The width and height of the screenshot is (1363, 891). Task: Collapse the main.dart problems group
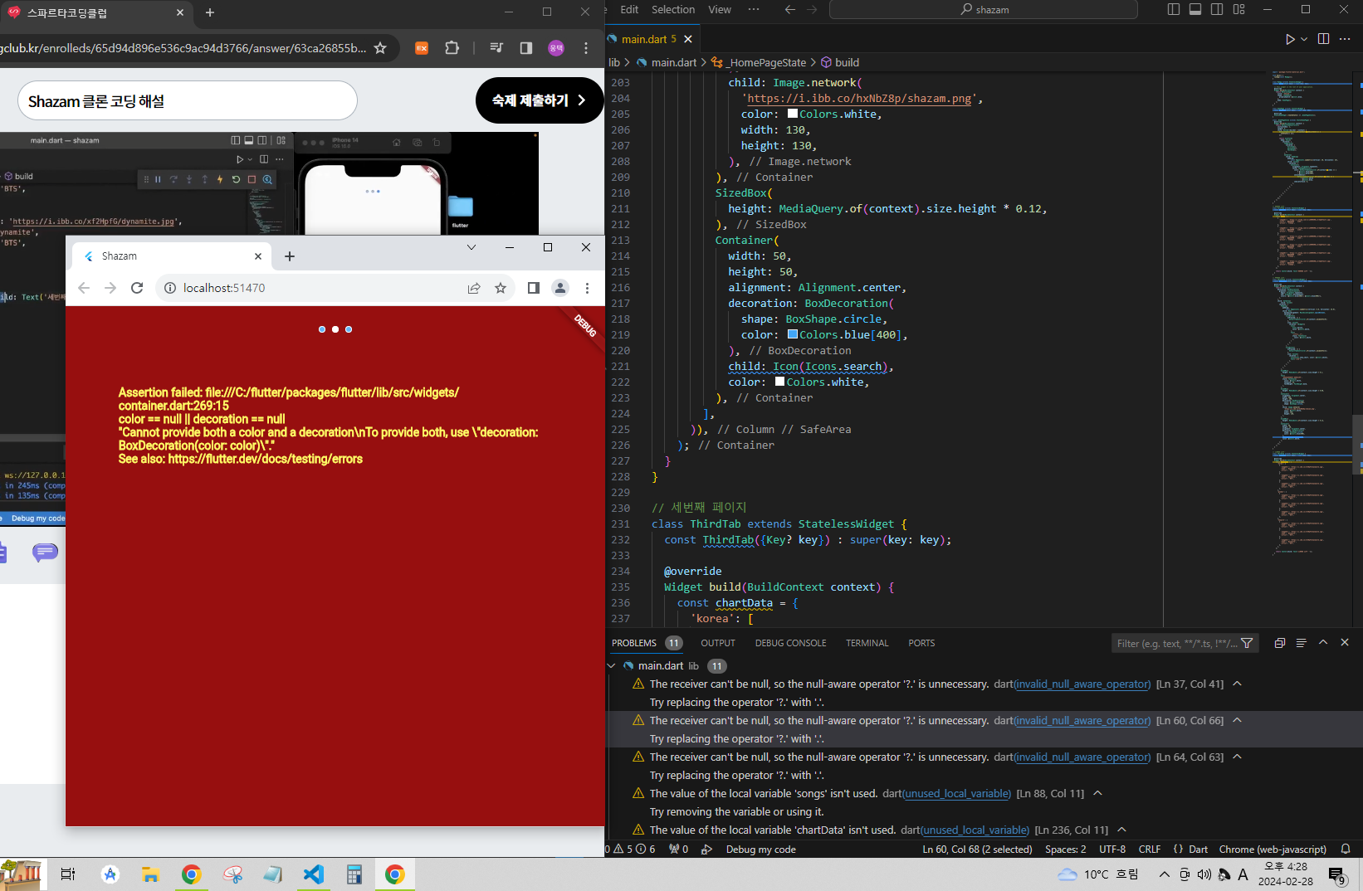612,665
